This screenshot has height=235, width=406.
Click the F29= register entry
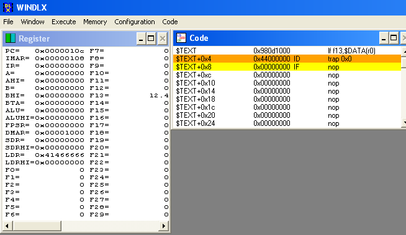(x=129, y=215)
